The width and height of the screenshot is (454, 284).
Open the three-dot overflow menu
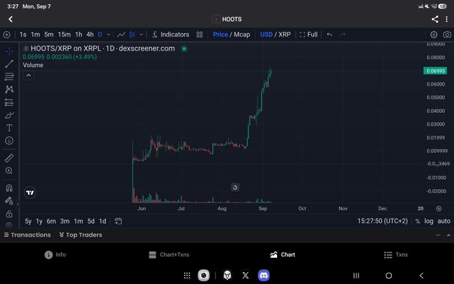[x=447, y=19]
